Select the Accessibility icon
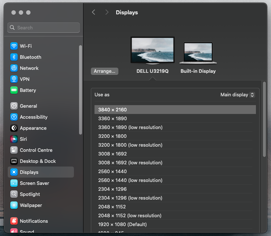Viewport: 271px width, 236px height. click(x=14, y=117)
